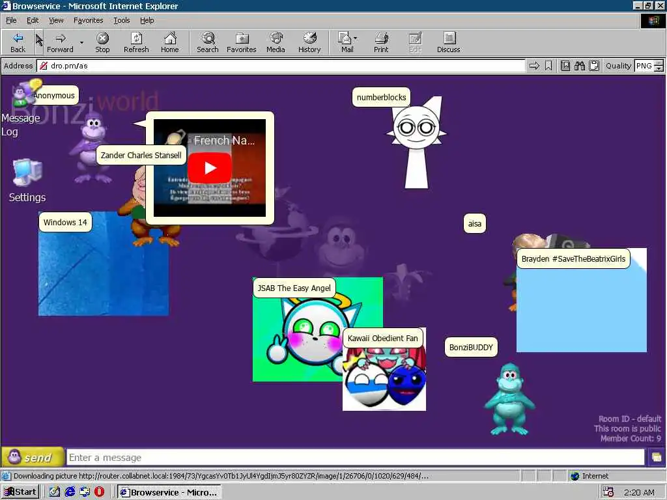
Task: Click the Brayden #SaveTheBeatrixGirls name tag
Action: (573, 259)
